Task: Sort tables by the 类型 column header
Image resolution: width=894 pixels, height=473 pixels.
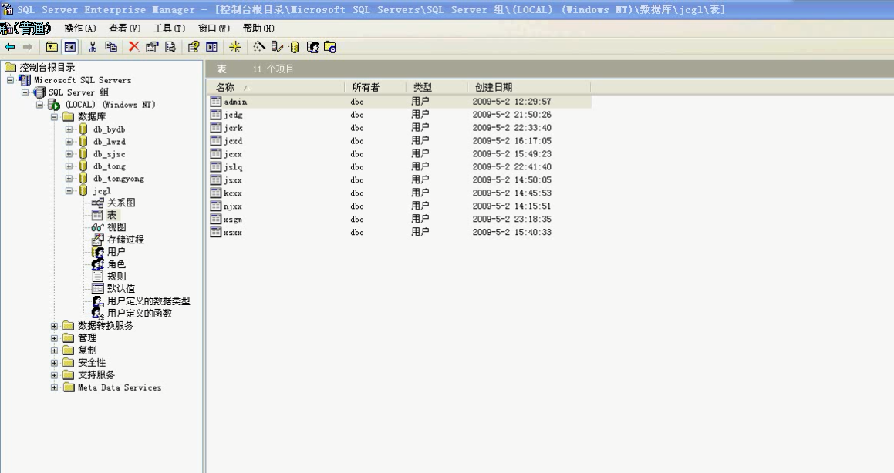Action: point(437,87)
